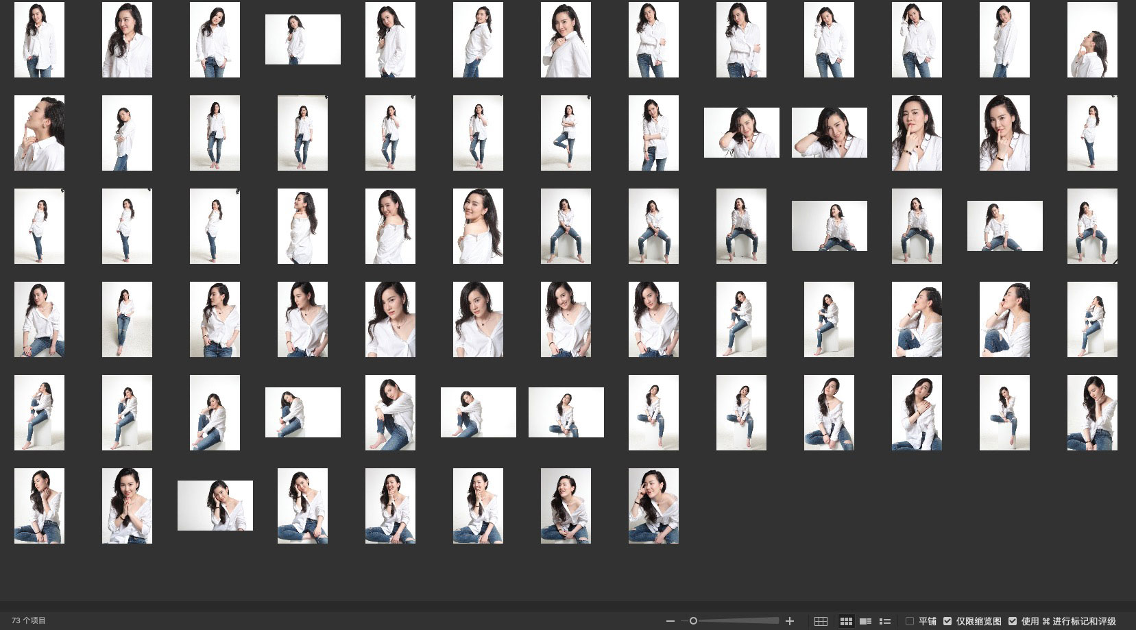Screen dimensions: 1136x630
Task: Click the grid lock view icon
Action: (x=821, y=621)
